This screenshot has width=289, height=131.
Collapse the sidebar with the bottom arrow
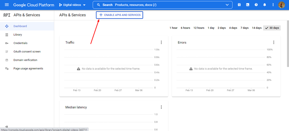7,127
